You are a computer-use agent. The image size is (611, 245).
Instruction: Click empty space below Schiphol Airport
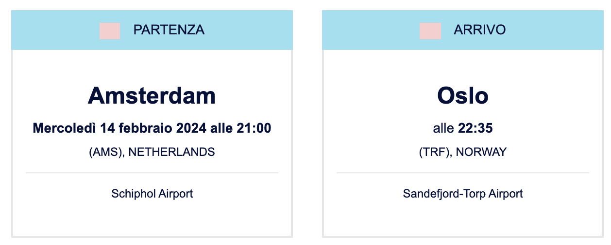click(x=152, y=219)
